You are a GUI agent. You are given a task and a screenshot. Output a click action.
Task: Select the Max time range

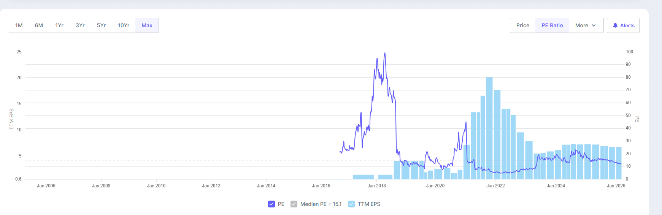coord(147,25)
